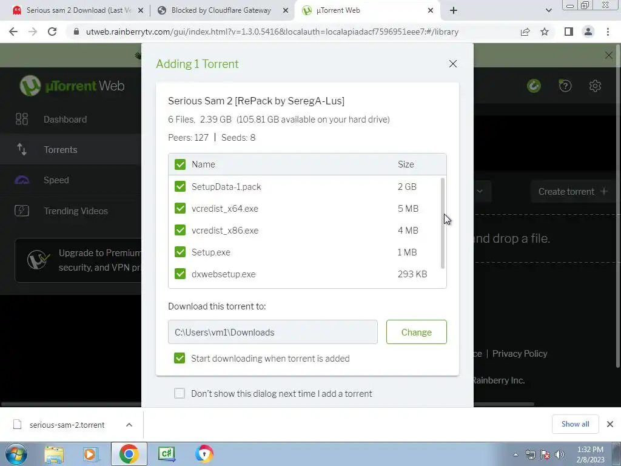Screen dimensions: 621x466
Task: Open a new browser tab
Action: [x=454, y=11]
